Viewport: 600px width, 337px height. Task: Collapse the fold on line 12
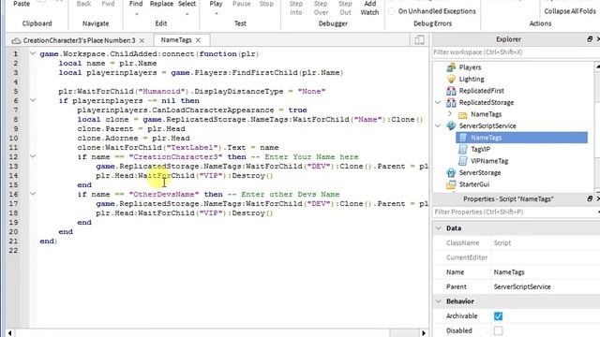click(33, 156)
